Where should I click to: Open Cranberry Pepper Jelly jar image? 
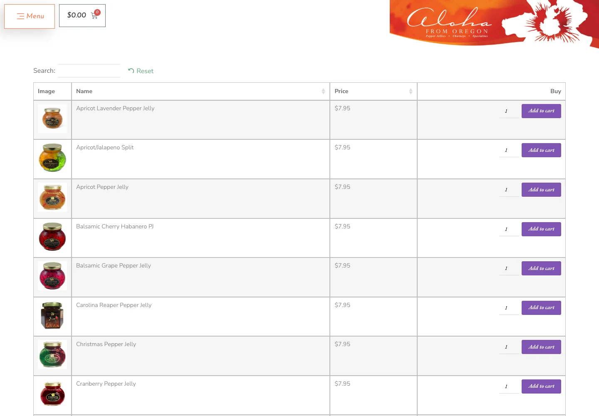[x=52, y=394]
